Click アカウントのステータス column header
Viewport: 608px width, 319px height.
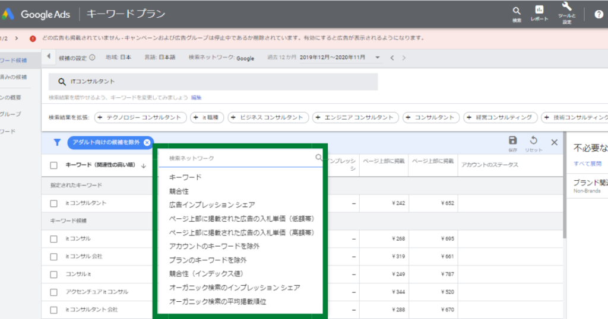pos(490,165)
